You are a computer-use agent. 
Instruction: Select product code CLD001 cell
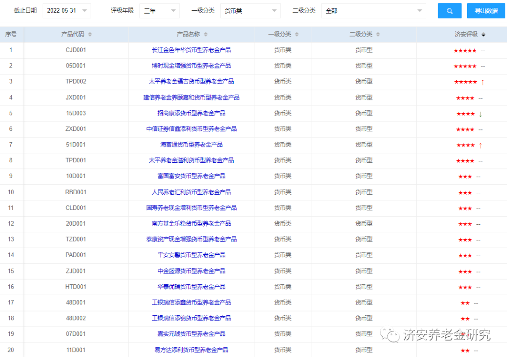point(76,208)
